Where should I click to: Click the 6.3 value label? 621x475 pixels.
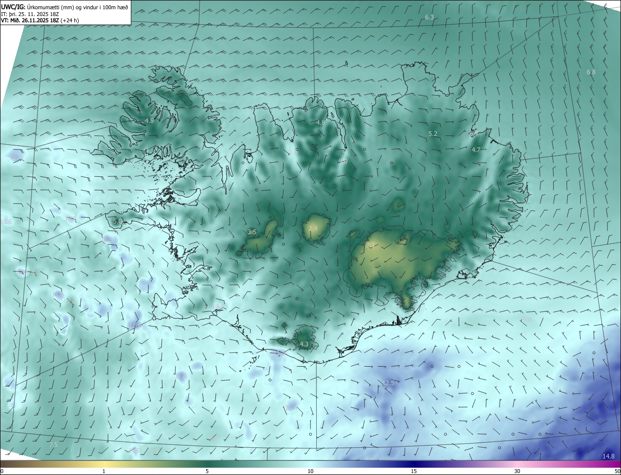click(x=429, y=17)
